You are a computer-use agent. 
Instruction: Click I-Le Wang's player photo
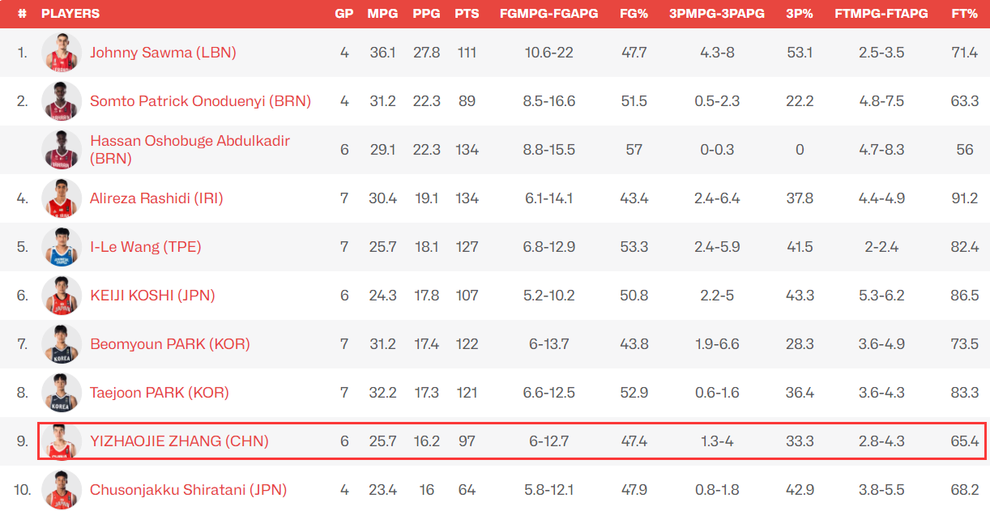click(x=62, y=247)
